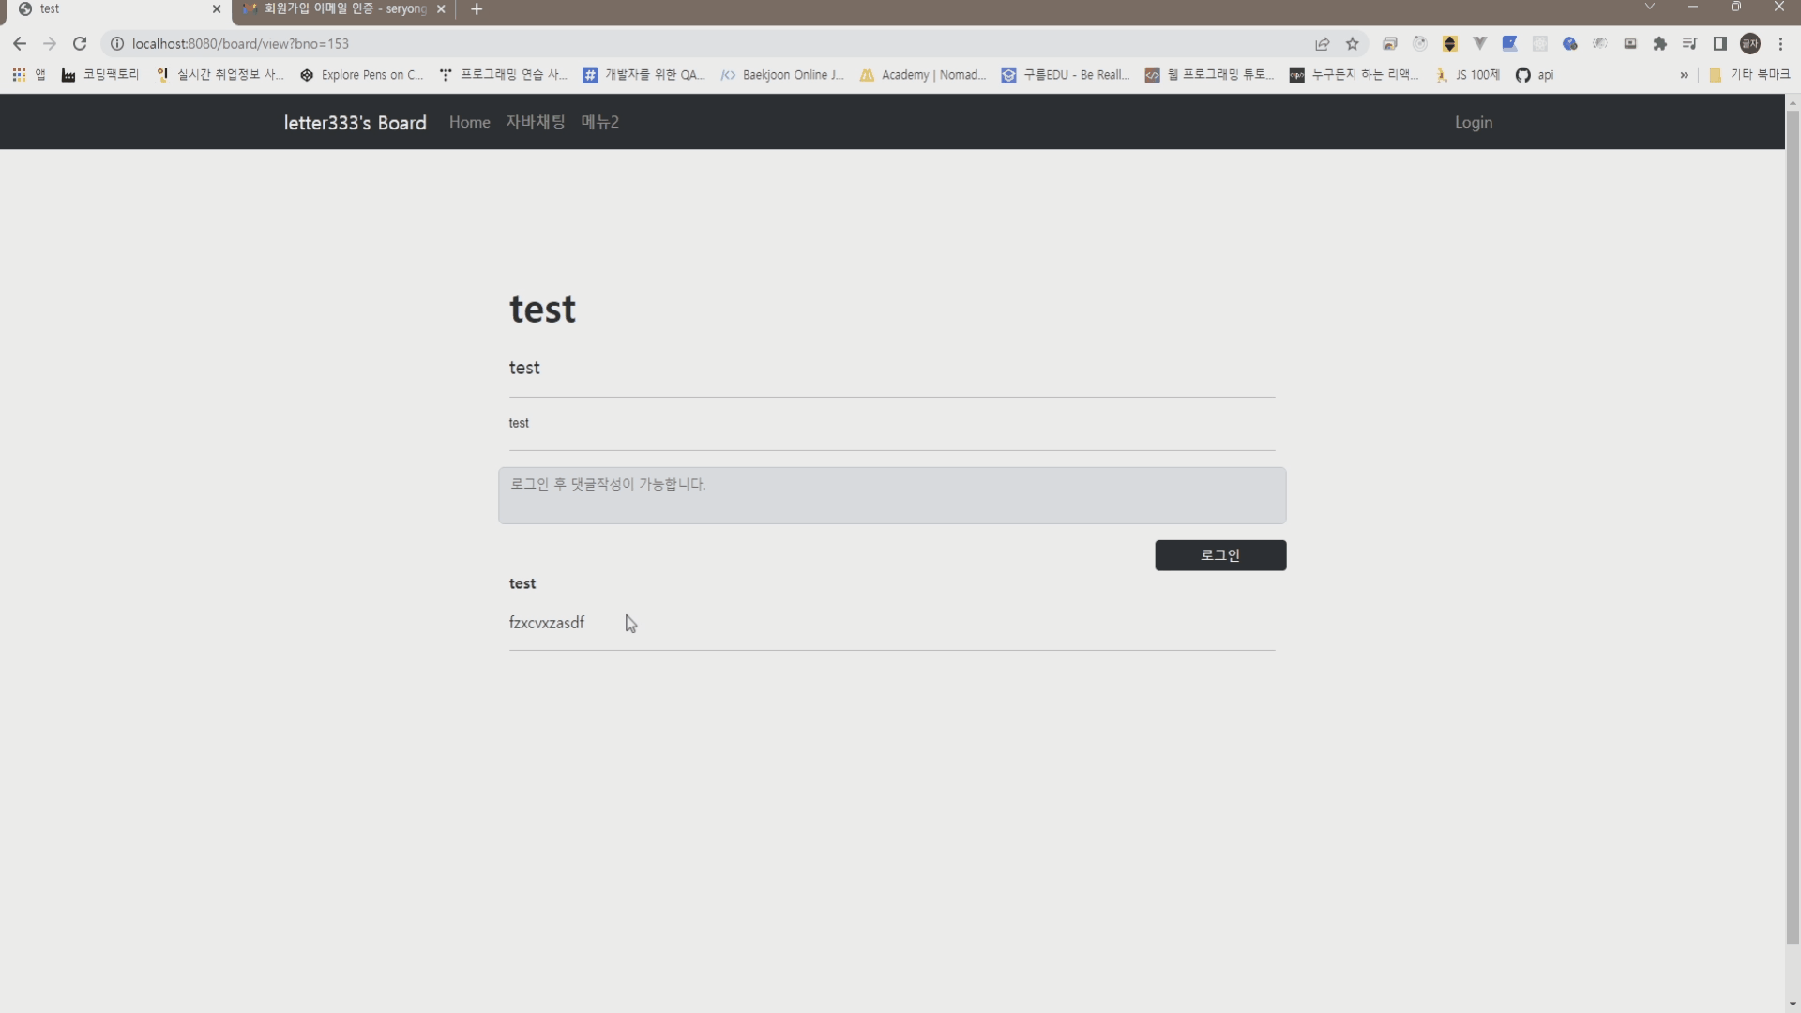Open the music playlist icon in the toolbar

tap(1689, 43)
